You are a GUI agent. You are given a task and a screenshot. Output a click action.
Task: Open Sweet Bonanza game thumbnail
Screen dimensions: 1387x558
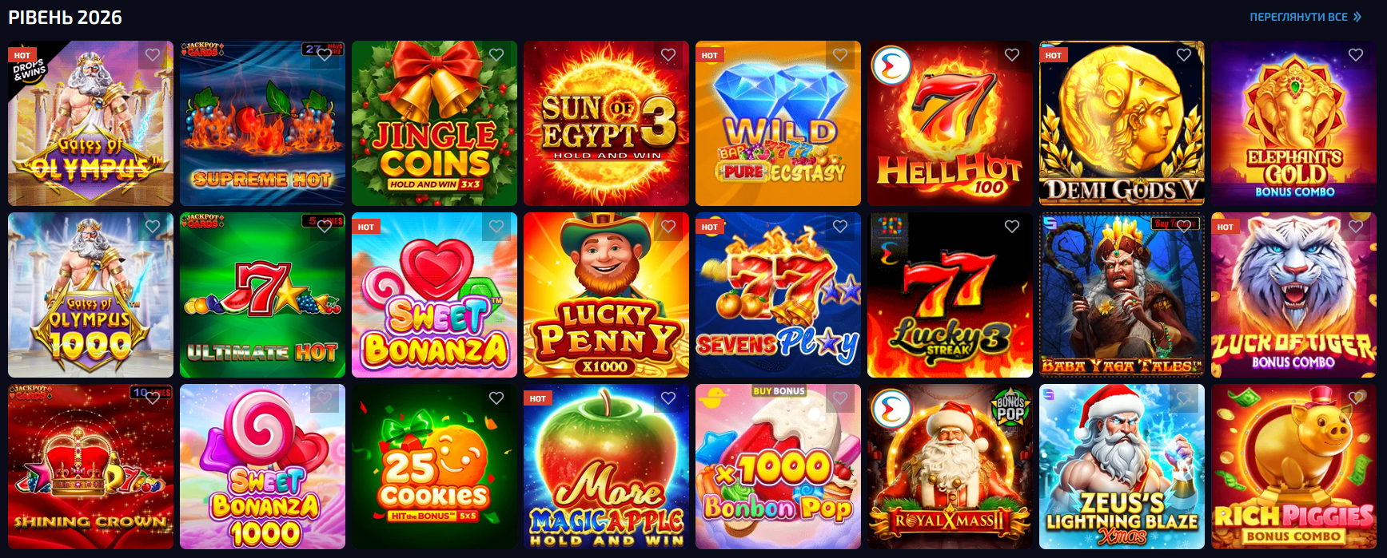pyautogui.click(x=434, y=295)
